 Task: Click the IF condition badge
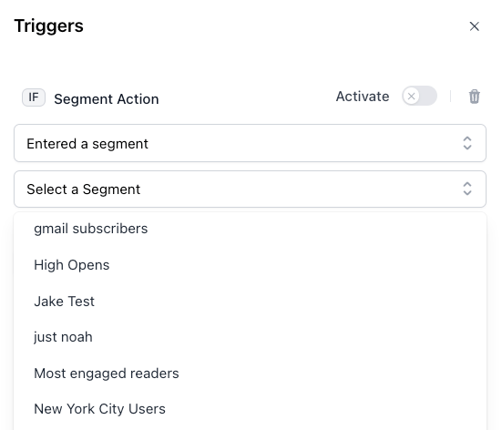(34, 97)
